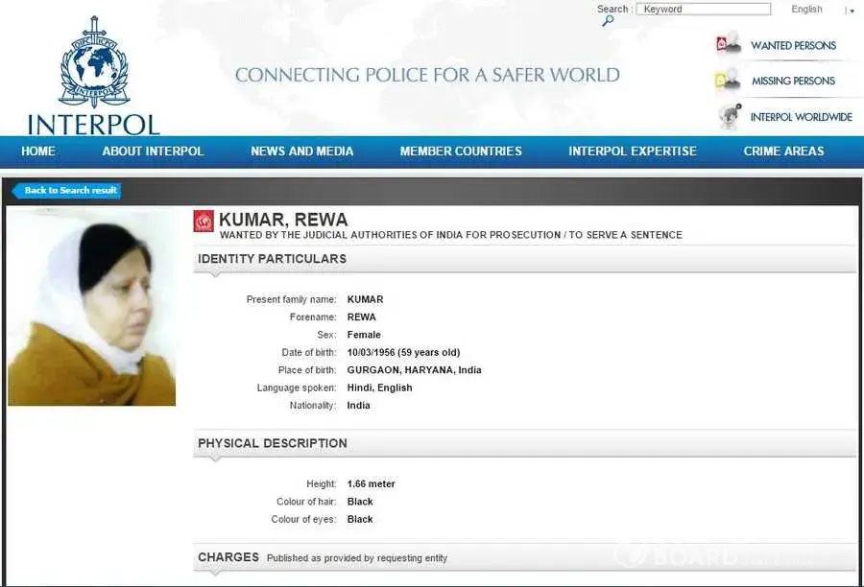Click the 'Connecting police for a safer world' slogan
864x587 pixels.
pos(427,75)
